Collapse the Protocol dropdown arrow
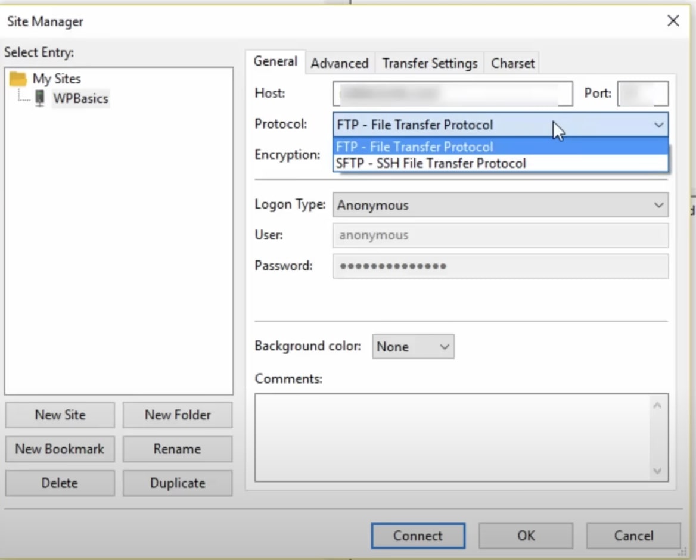The height and width of the screenshot is (560, 696). coord(658,125)
